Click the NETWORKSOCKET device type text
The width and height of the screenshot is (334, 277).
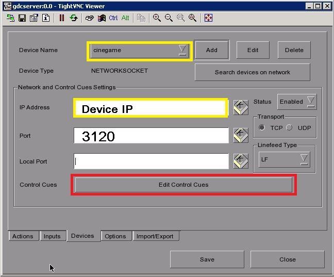(120, 71)
